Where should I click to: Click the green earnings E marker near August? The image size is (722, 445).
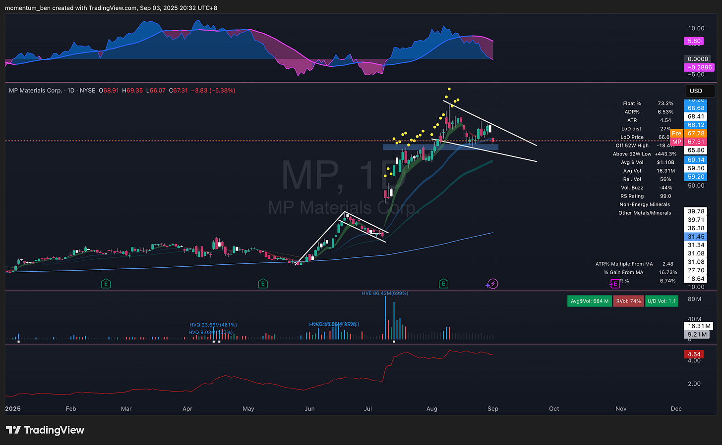(443, 284)
